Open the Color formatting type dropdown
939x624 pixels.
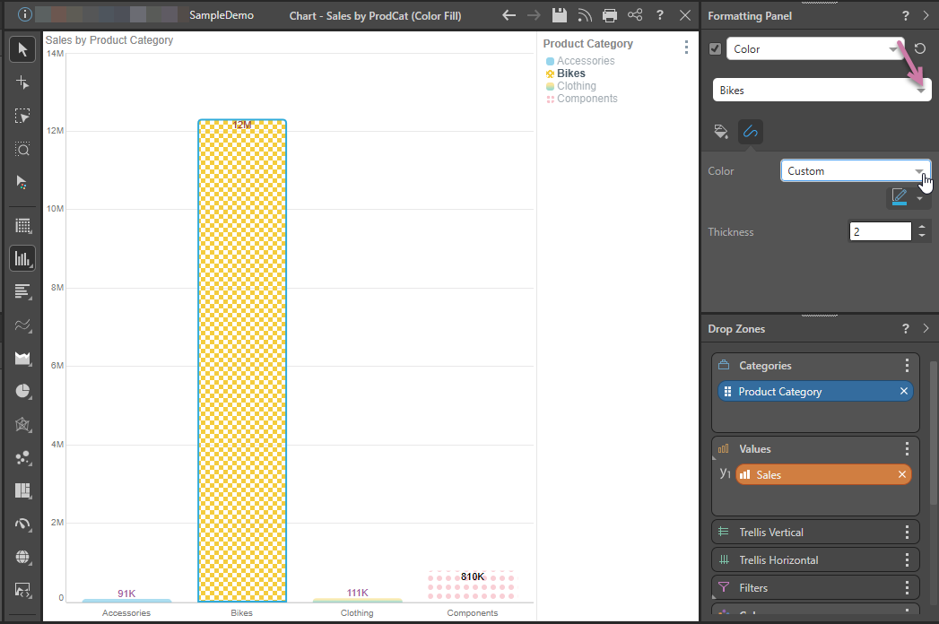coord(814,49)
